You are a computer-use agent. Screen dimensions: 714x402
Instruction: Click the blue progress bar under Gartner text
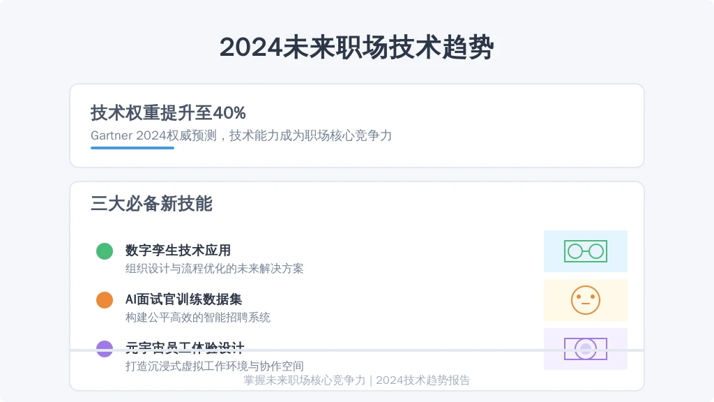132,148
